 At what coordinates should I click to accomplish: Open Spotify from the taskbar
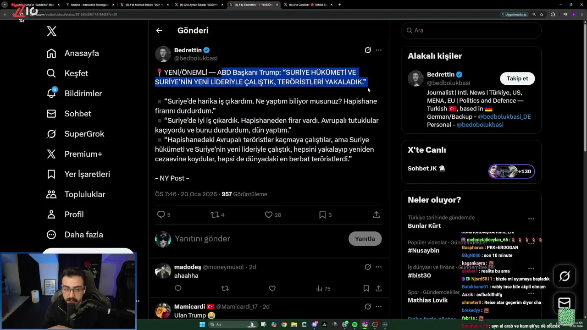pos(354,324)
